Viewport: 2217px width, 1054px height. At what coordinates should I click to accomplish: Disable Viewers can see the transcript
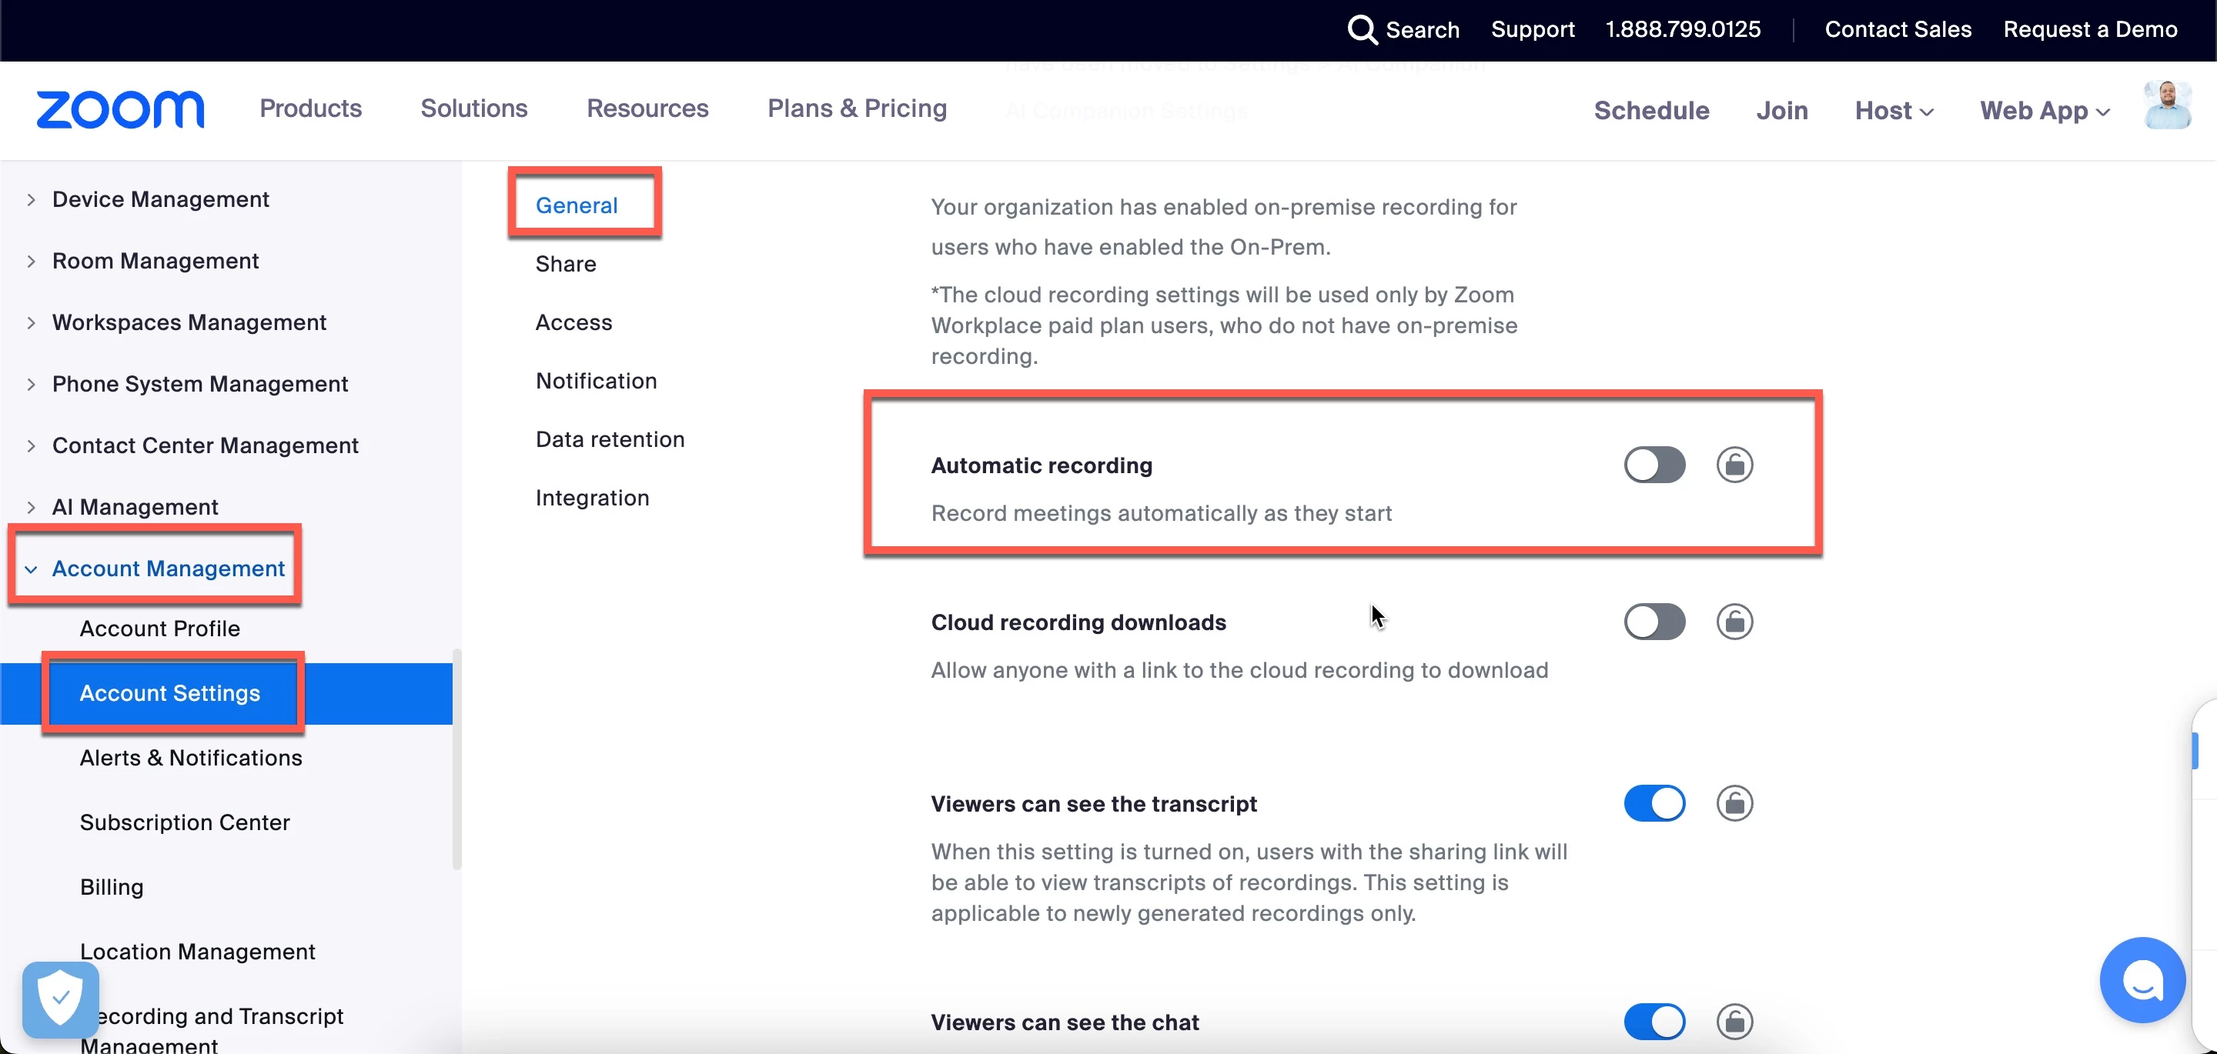pyautogui.click(x=1654, y=804)
